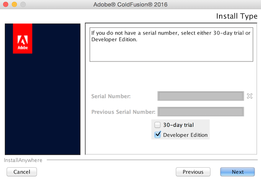
Task: Cancel the ColdFusion installation
Action: pos(22,172)
